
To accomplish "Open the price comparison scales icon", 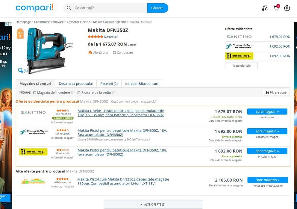I will point(265,8).
